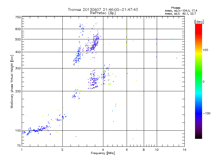The width and height of the screenshot is (217, 163).
Task: Click the [deg] label above the colorbar
Action: coord(199,22)
